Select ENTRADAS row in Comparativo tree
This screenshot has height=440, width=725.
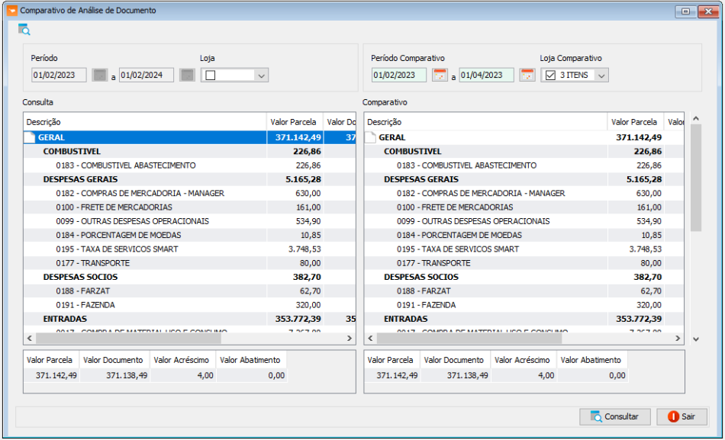click(x=524, y=319)
